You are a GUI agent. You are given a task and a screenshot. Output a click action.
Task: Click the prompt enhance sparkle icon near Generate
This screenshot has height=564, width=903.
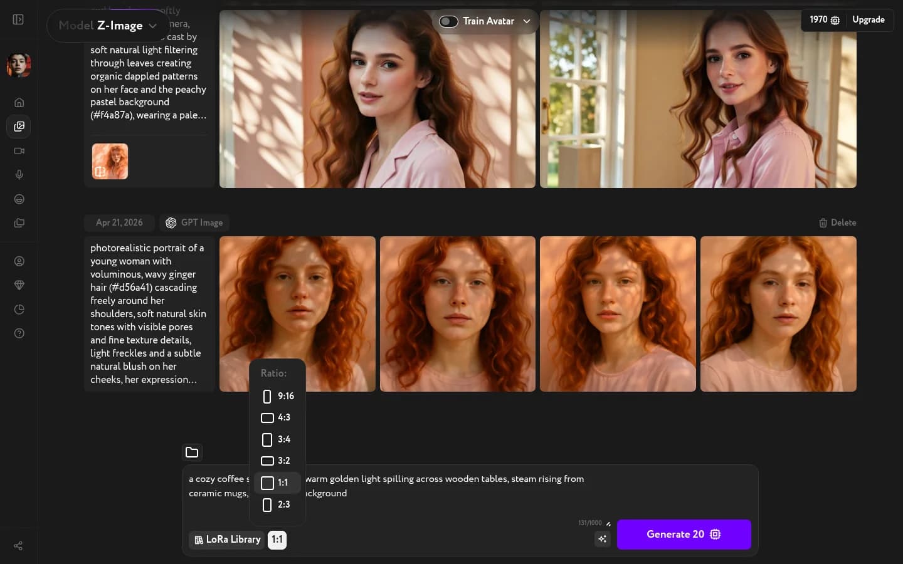click(x=602, y=539)
